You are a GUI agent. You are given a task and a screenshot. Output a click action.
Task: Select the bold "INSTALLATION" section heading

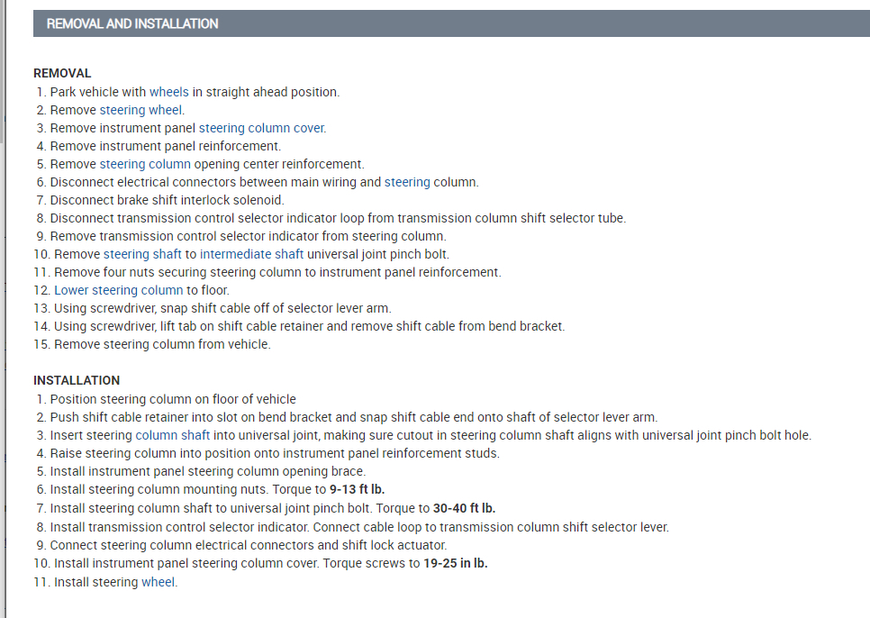[x=77, y=380]
